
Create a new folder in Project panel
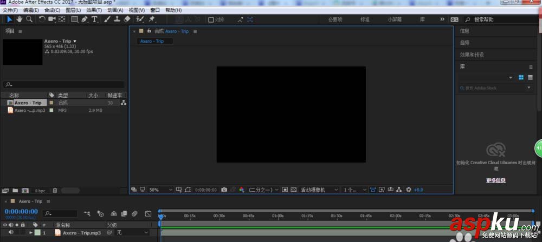[15, 190]
